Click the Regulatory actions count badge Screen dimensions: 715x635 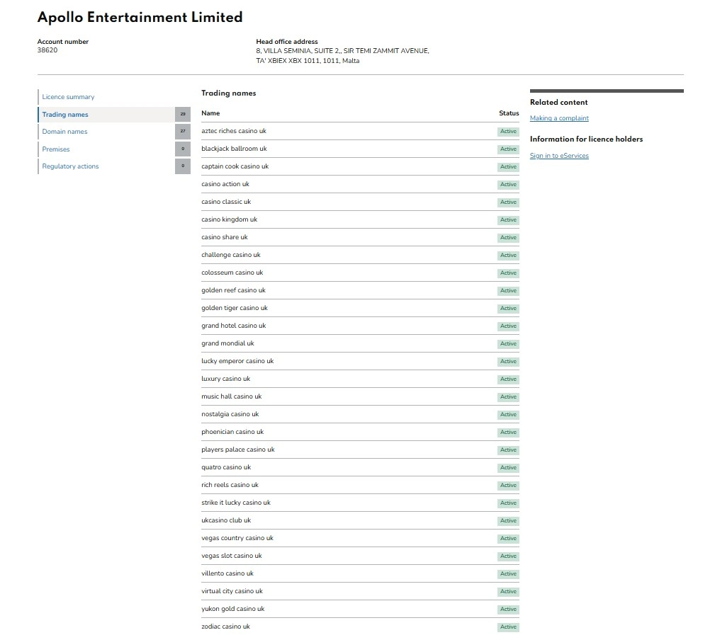(182, 166)
